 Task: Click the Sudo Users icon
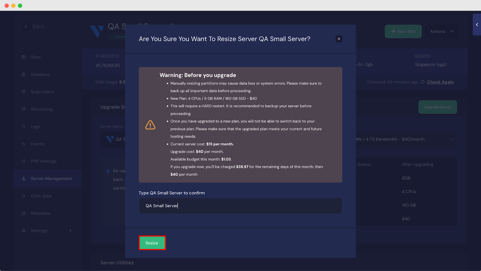point(24,92)
